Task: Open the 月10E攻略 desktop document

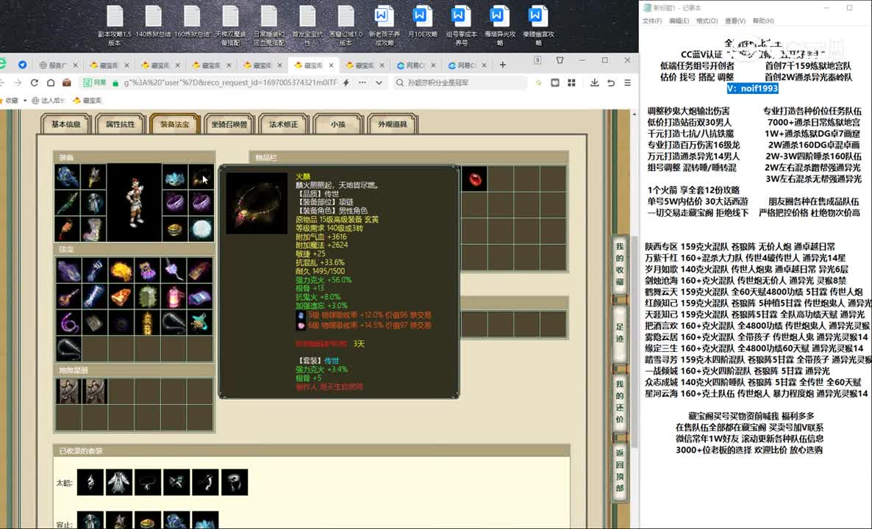Action: coord(422,21)
